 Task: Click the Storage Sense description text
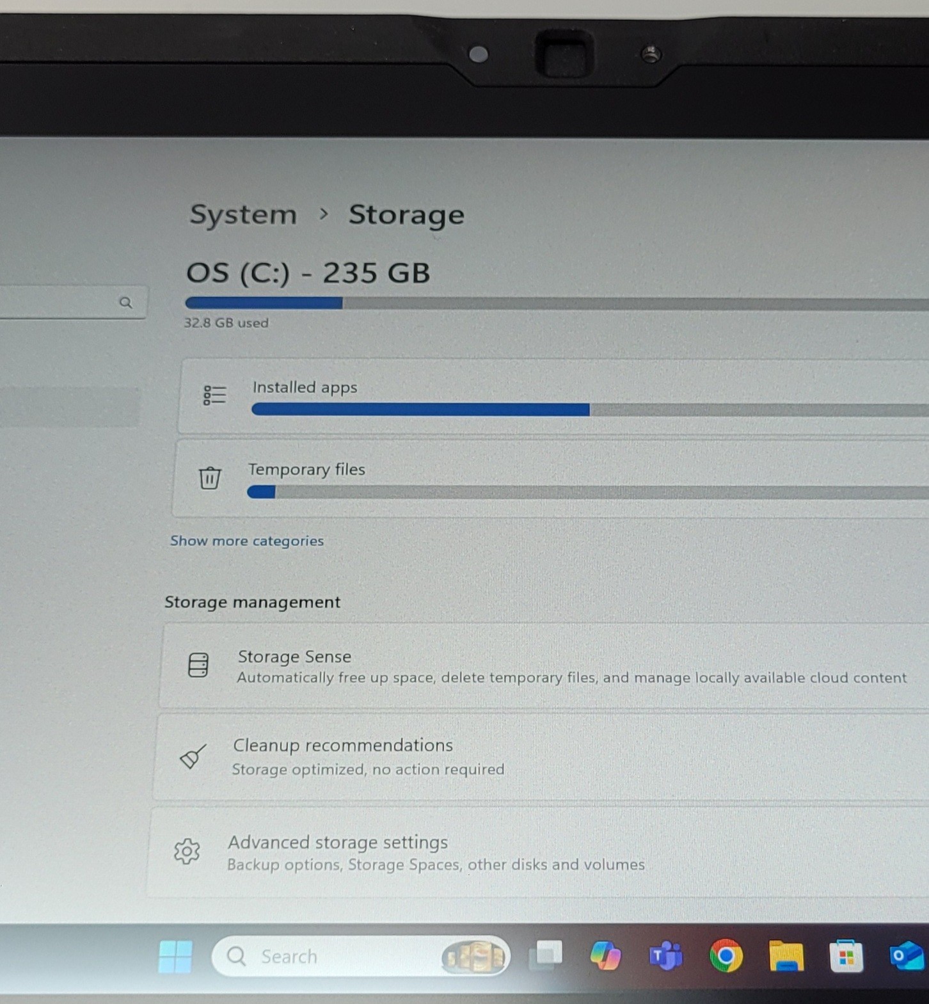click(x=571, y=678)
